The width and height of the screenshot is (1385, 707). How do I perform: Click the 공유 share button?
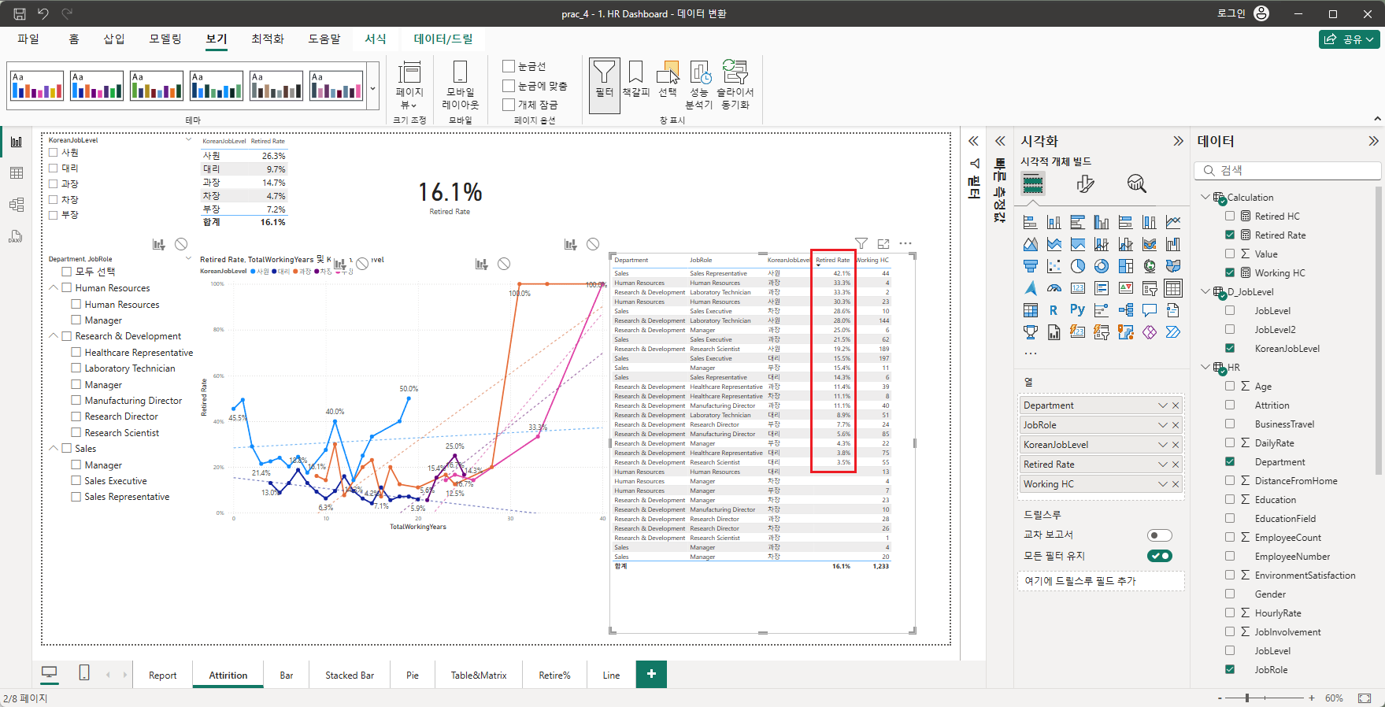pyautogui.click(x=1349, y=39)
